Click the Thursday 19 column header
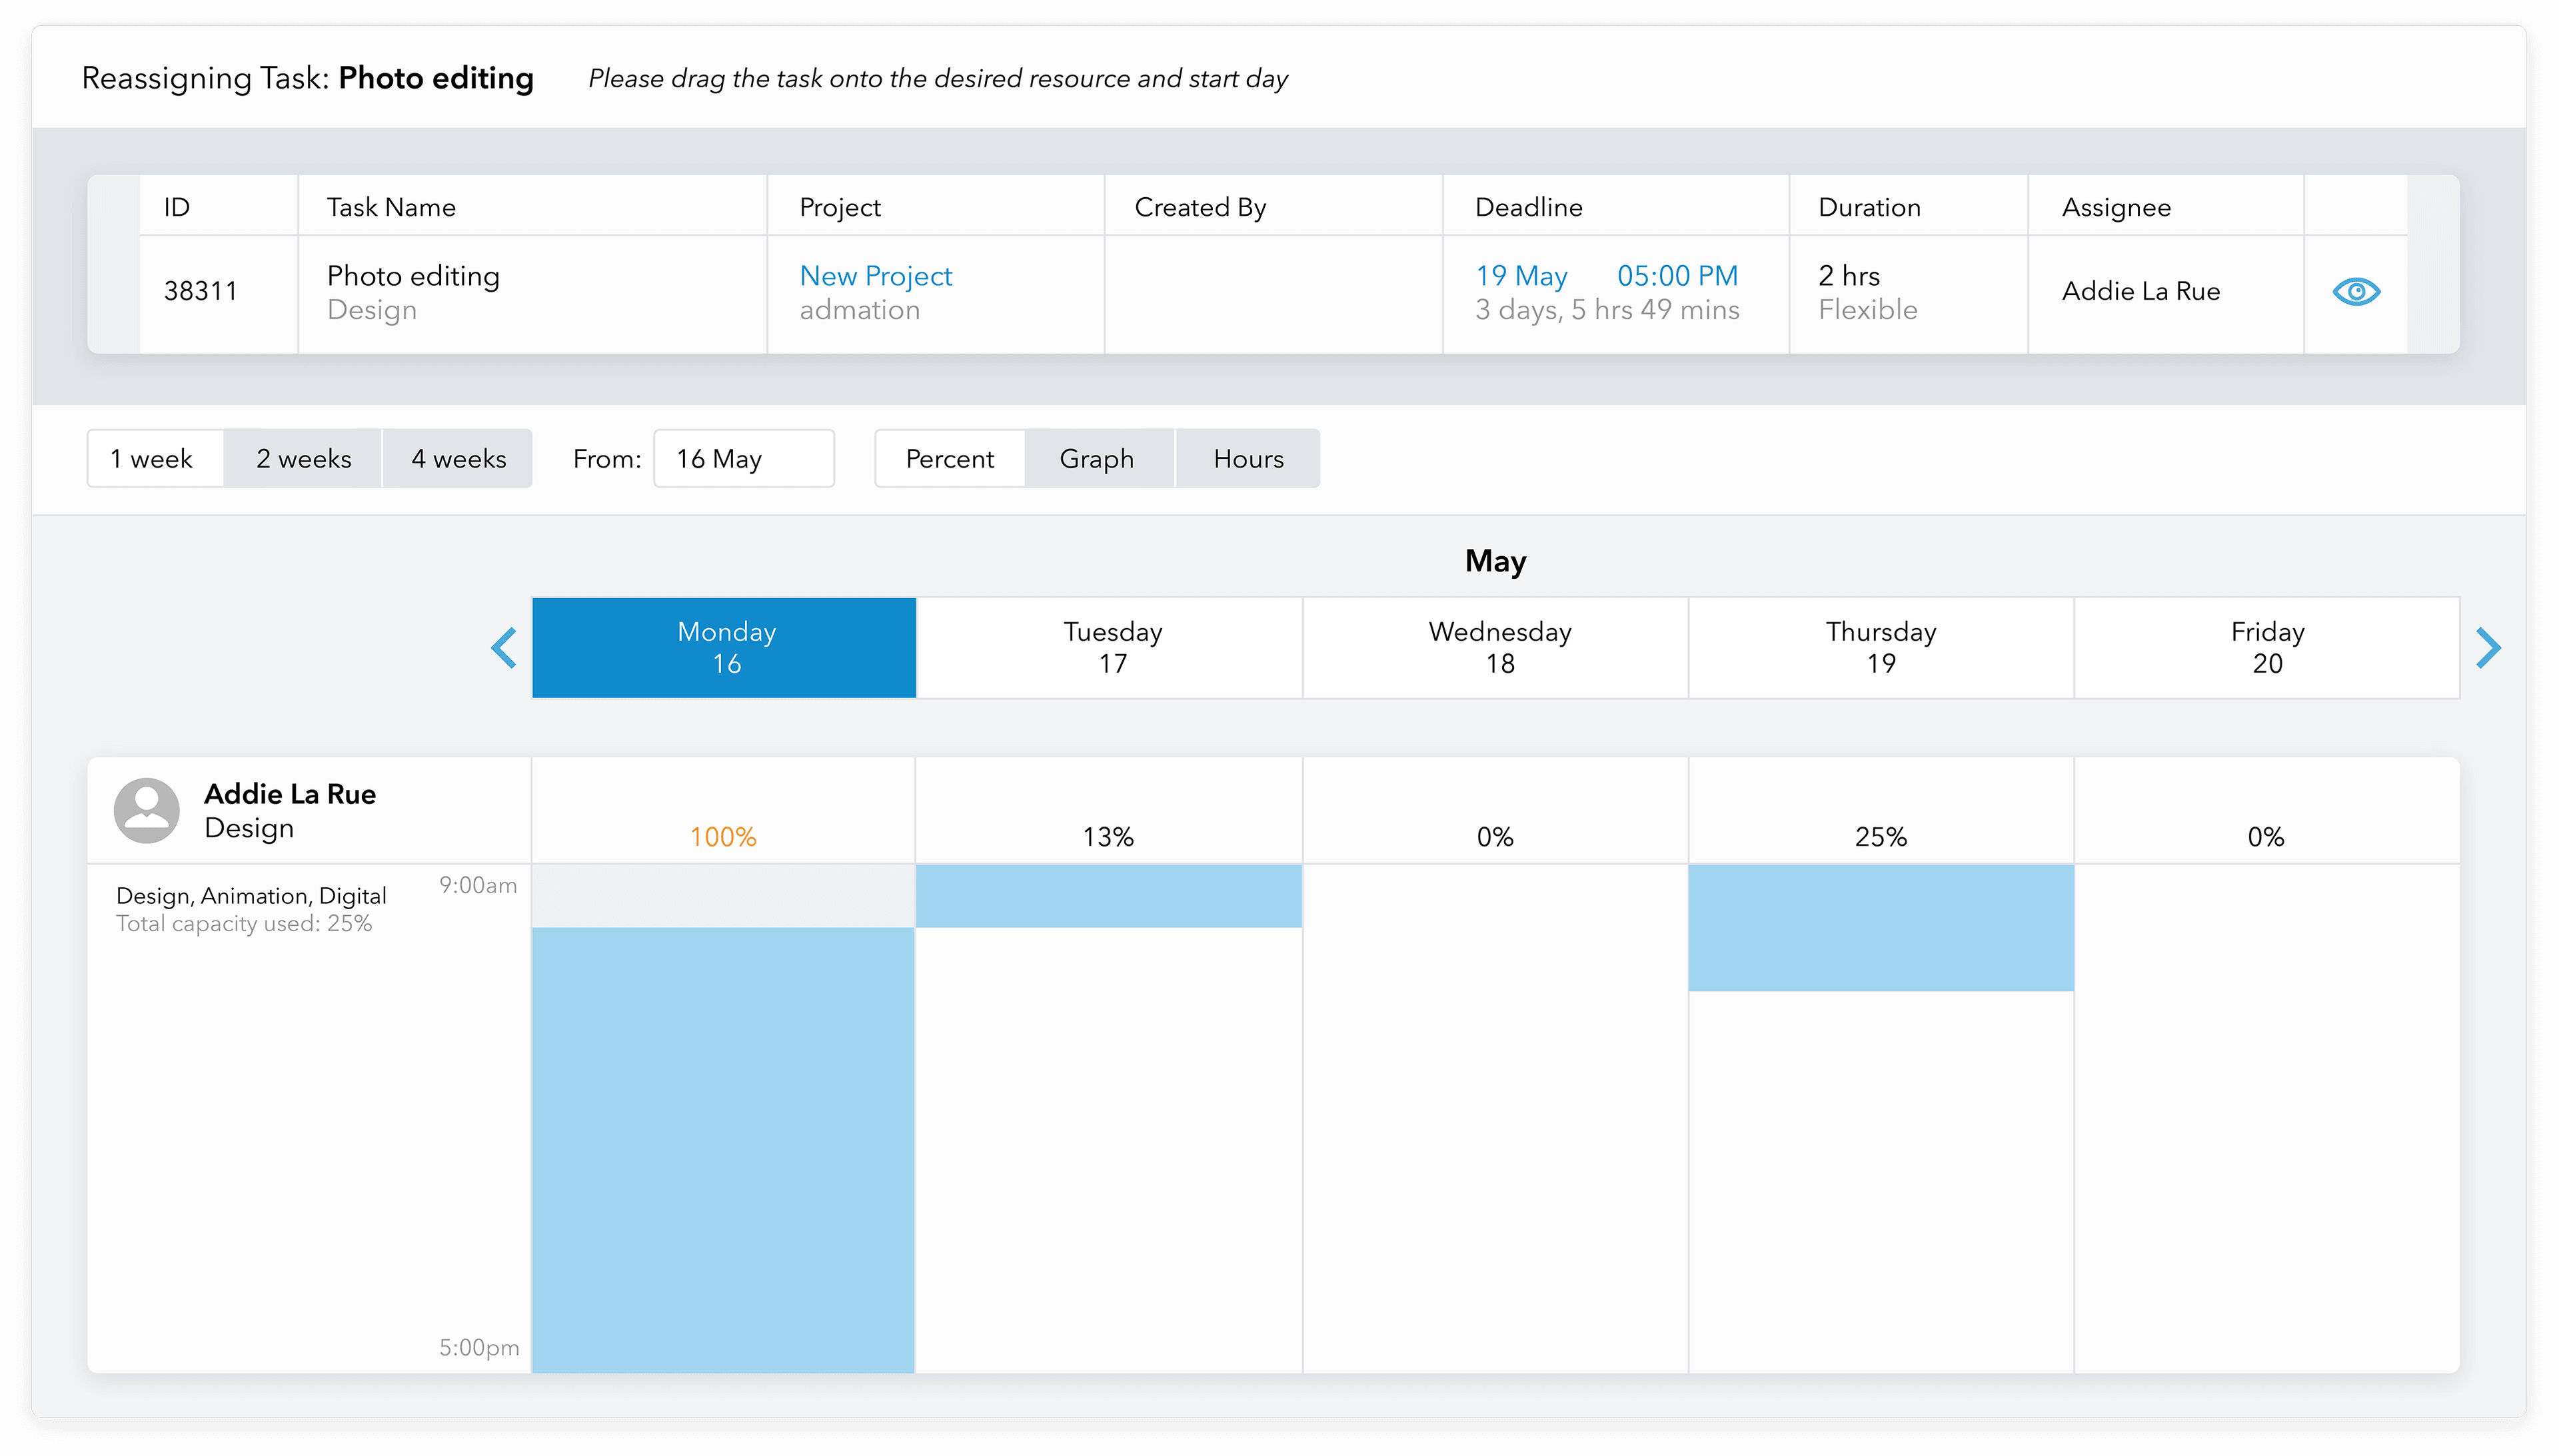The image size is (2559, 1456). (x=1880, y=647)
